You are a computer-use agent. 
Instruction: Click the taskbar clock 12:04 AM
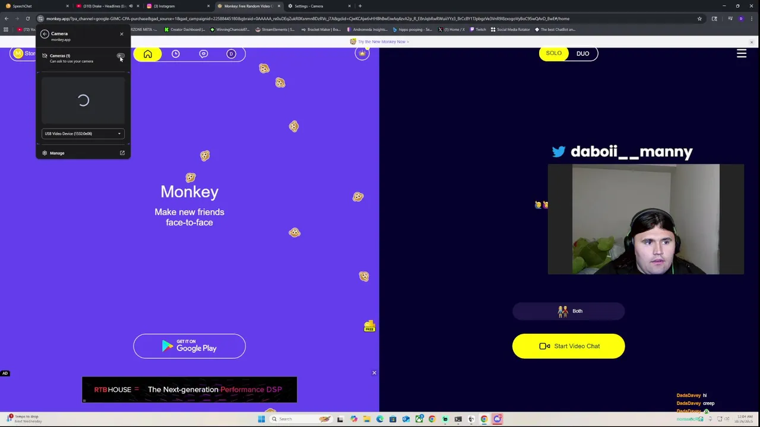745,419
